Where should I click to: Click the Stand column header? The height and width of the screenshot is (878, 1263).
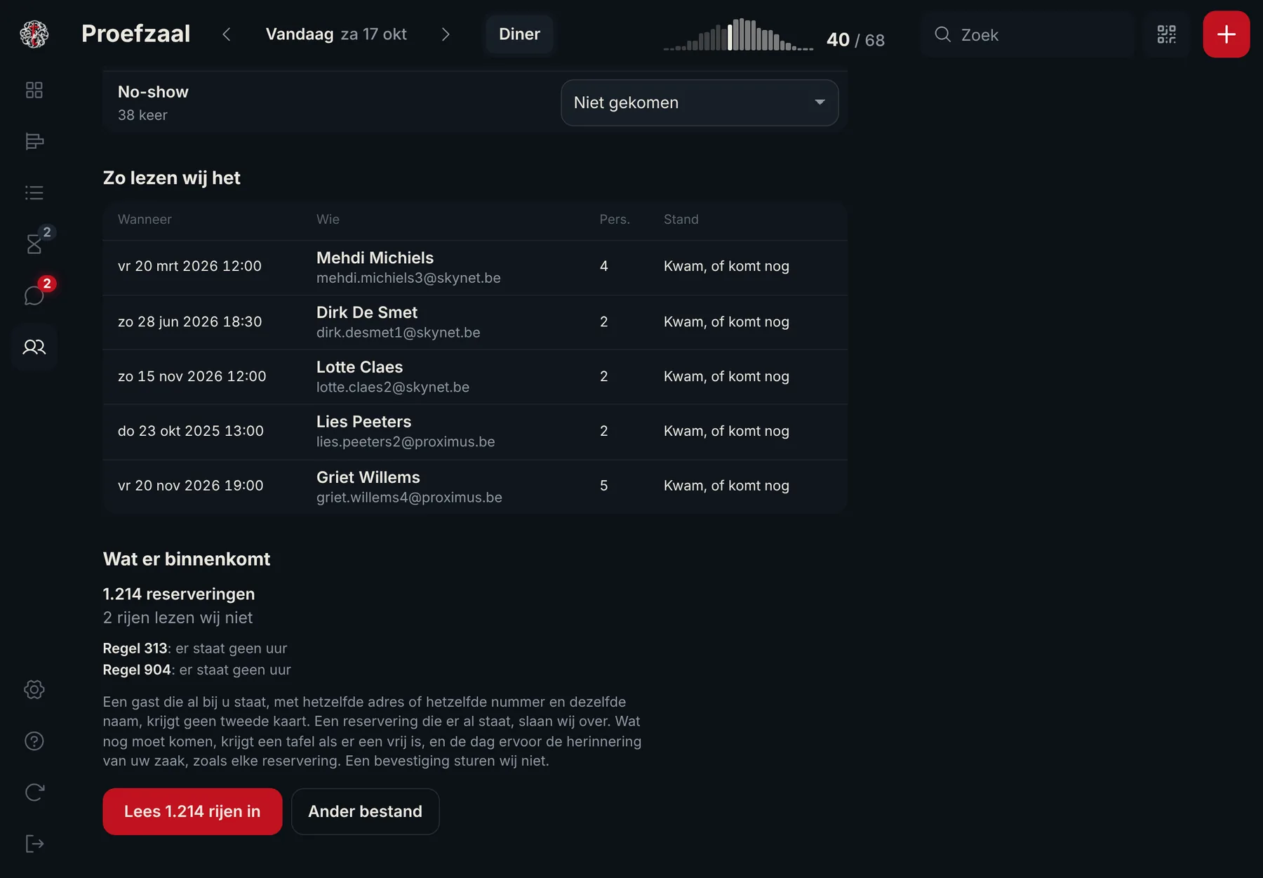(681, 219)
